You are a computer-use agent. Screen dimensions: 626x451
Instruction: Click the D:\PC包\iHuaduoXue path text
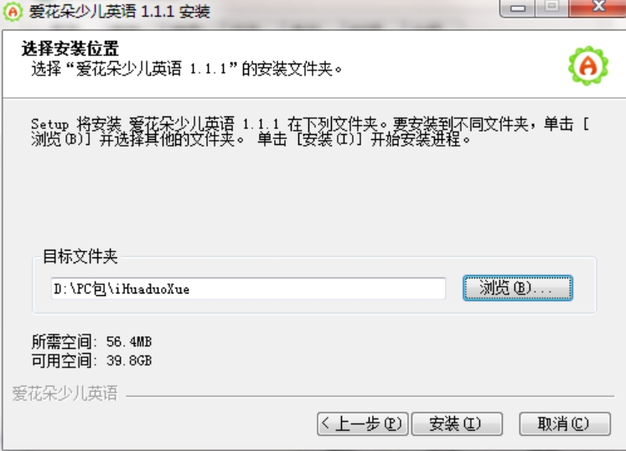[x=122, y=289]
